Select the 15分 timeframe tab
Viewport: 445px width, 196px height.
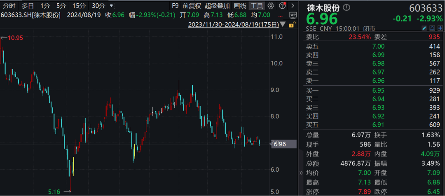[78, 6]
